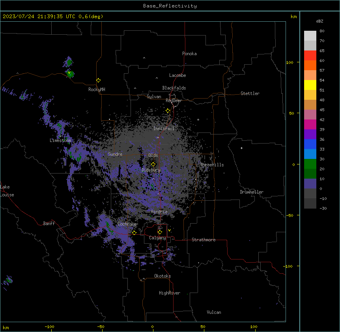Viewport: 340px width, 332px height.
Task: Click the Banff town label
Action: 49,224
